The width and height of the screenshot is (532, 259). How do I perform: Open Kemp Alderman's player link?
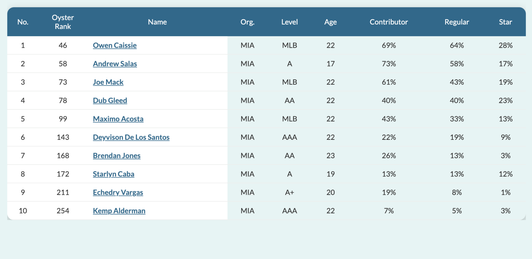pos(119,211)
